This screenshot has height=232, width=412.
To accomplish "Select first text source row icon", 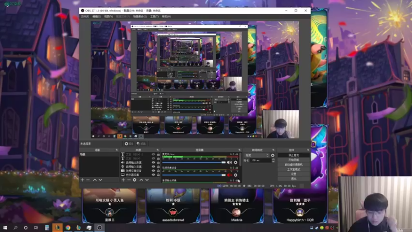I will (x=123, y=154).
